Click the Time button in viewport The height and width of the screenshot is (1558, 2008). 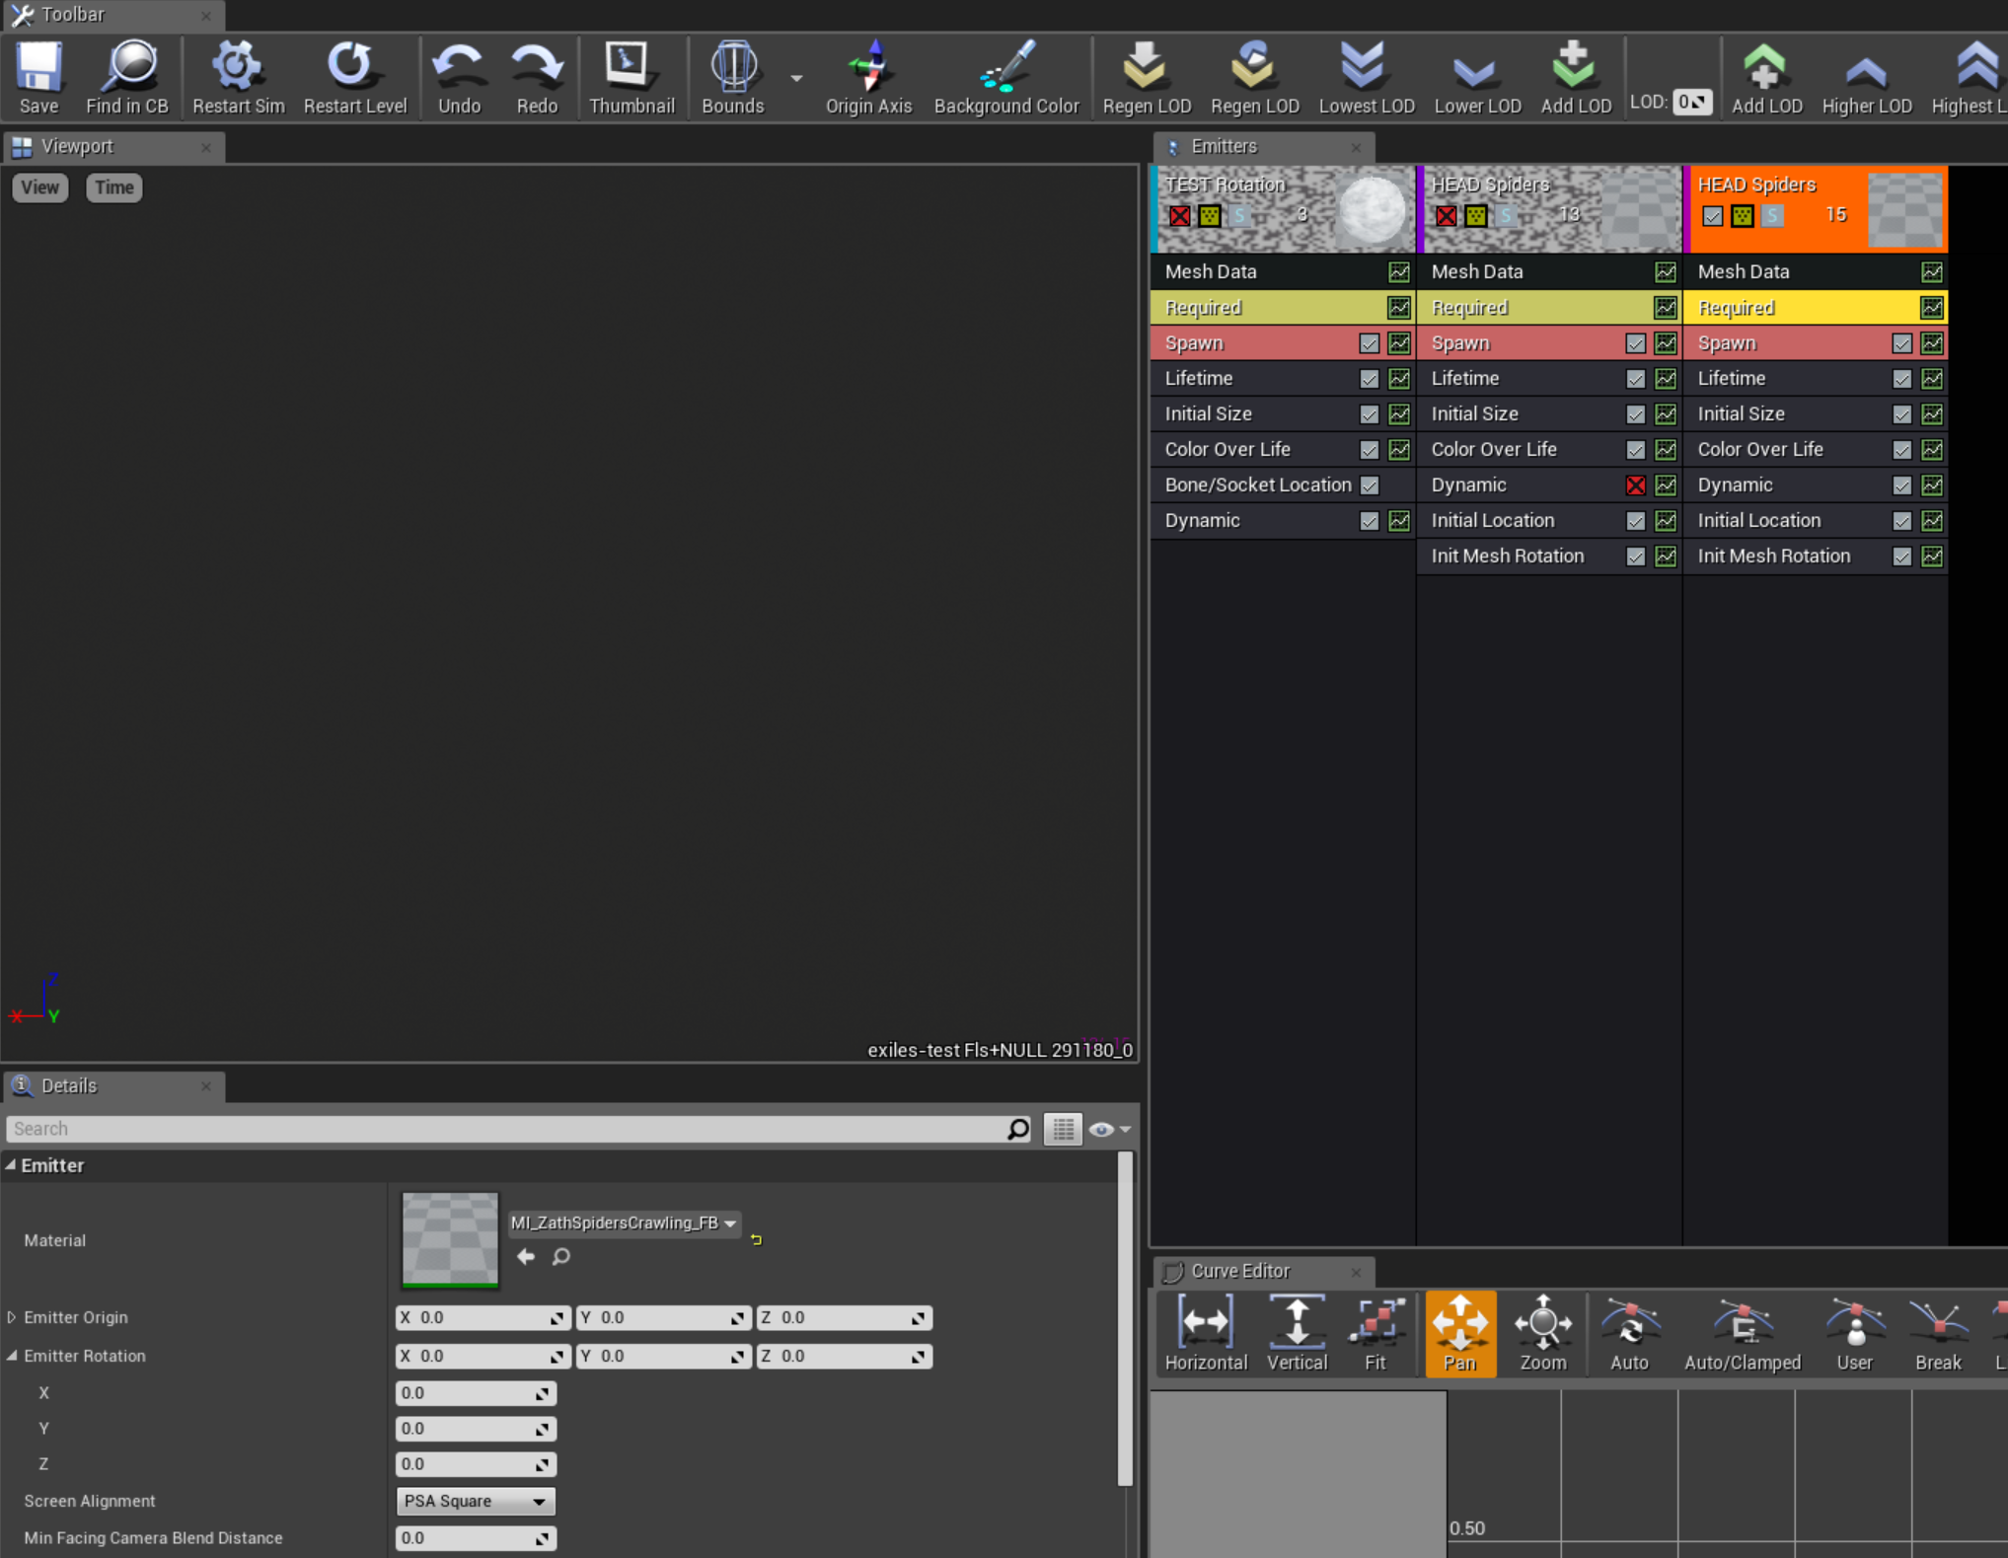[113, 187]
